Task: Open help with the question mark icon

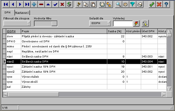Action: [x=166, y=4]
